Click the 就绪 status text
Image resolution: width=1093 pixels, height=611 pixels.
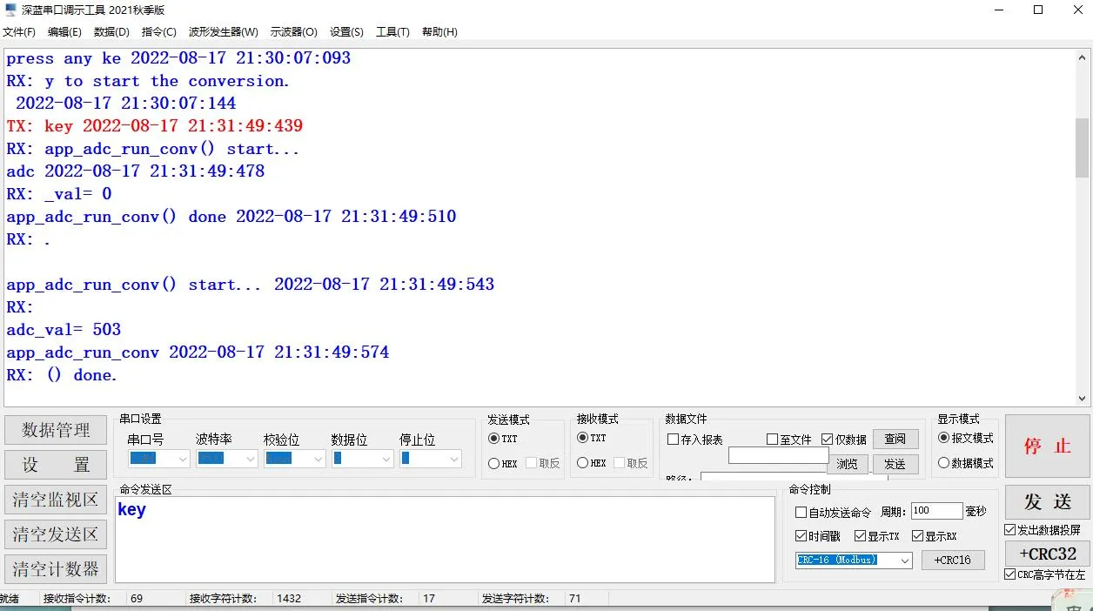point(10,599)
